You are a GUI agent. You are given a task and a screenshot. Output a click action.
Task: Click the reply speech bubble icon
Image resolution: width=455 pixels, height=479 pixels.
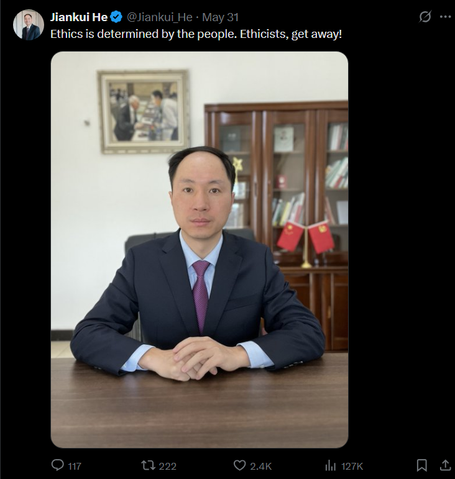click(57, 465)
